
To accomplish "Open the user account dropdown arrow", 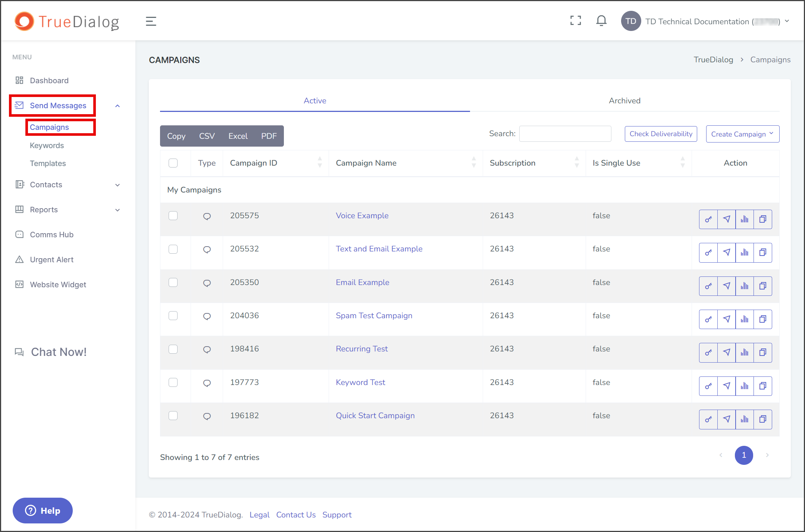I will pyautogui.click(x=787, y=21).
